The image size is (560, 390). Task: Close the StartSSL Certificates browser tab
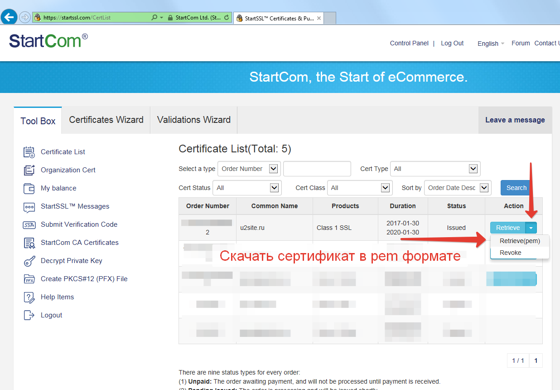[319, 18]
